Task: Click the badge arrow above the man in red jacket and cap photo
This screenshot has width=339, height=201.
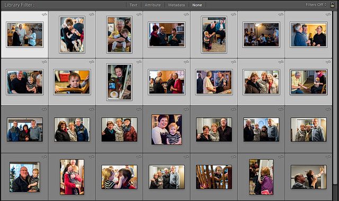Action: (139, 109)
